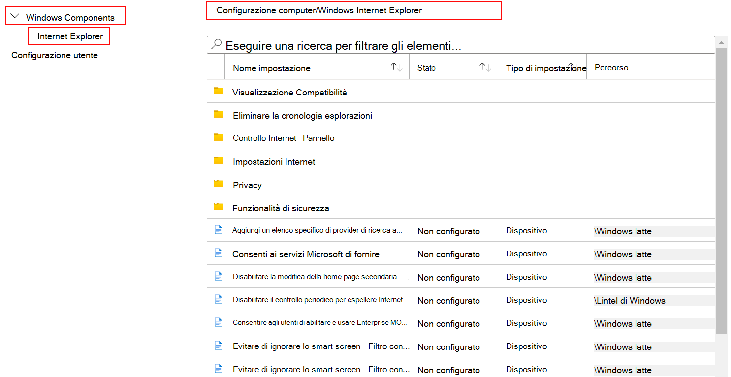Select Internet Explorer in the tree
This screenshot has width=731, height=377.
(x=70, y=36)
